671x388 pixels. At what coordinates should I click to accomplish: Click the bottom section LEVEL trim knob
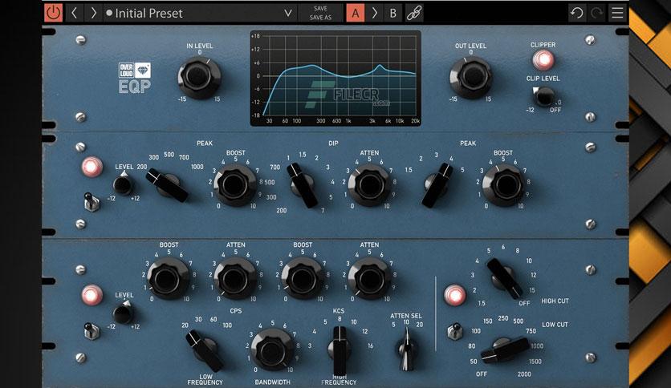pos(123,313)
